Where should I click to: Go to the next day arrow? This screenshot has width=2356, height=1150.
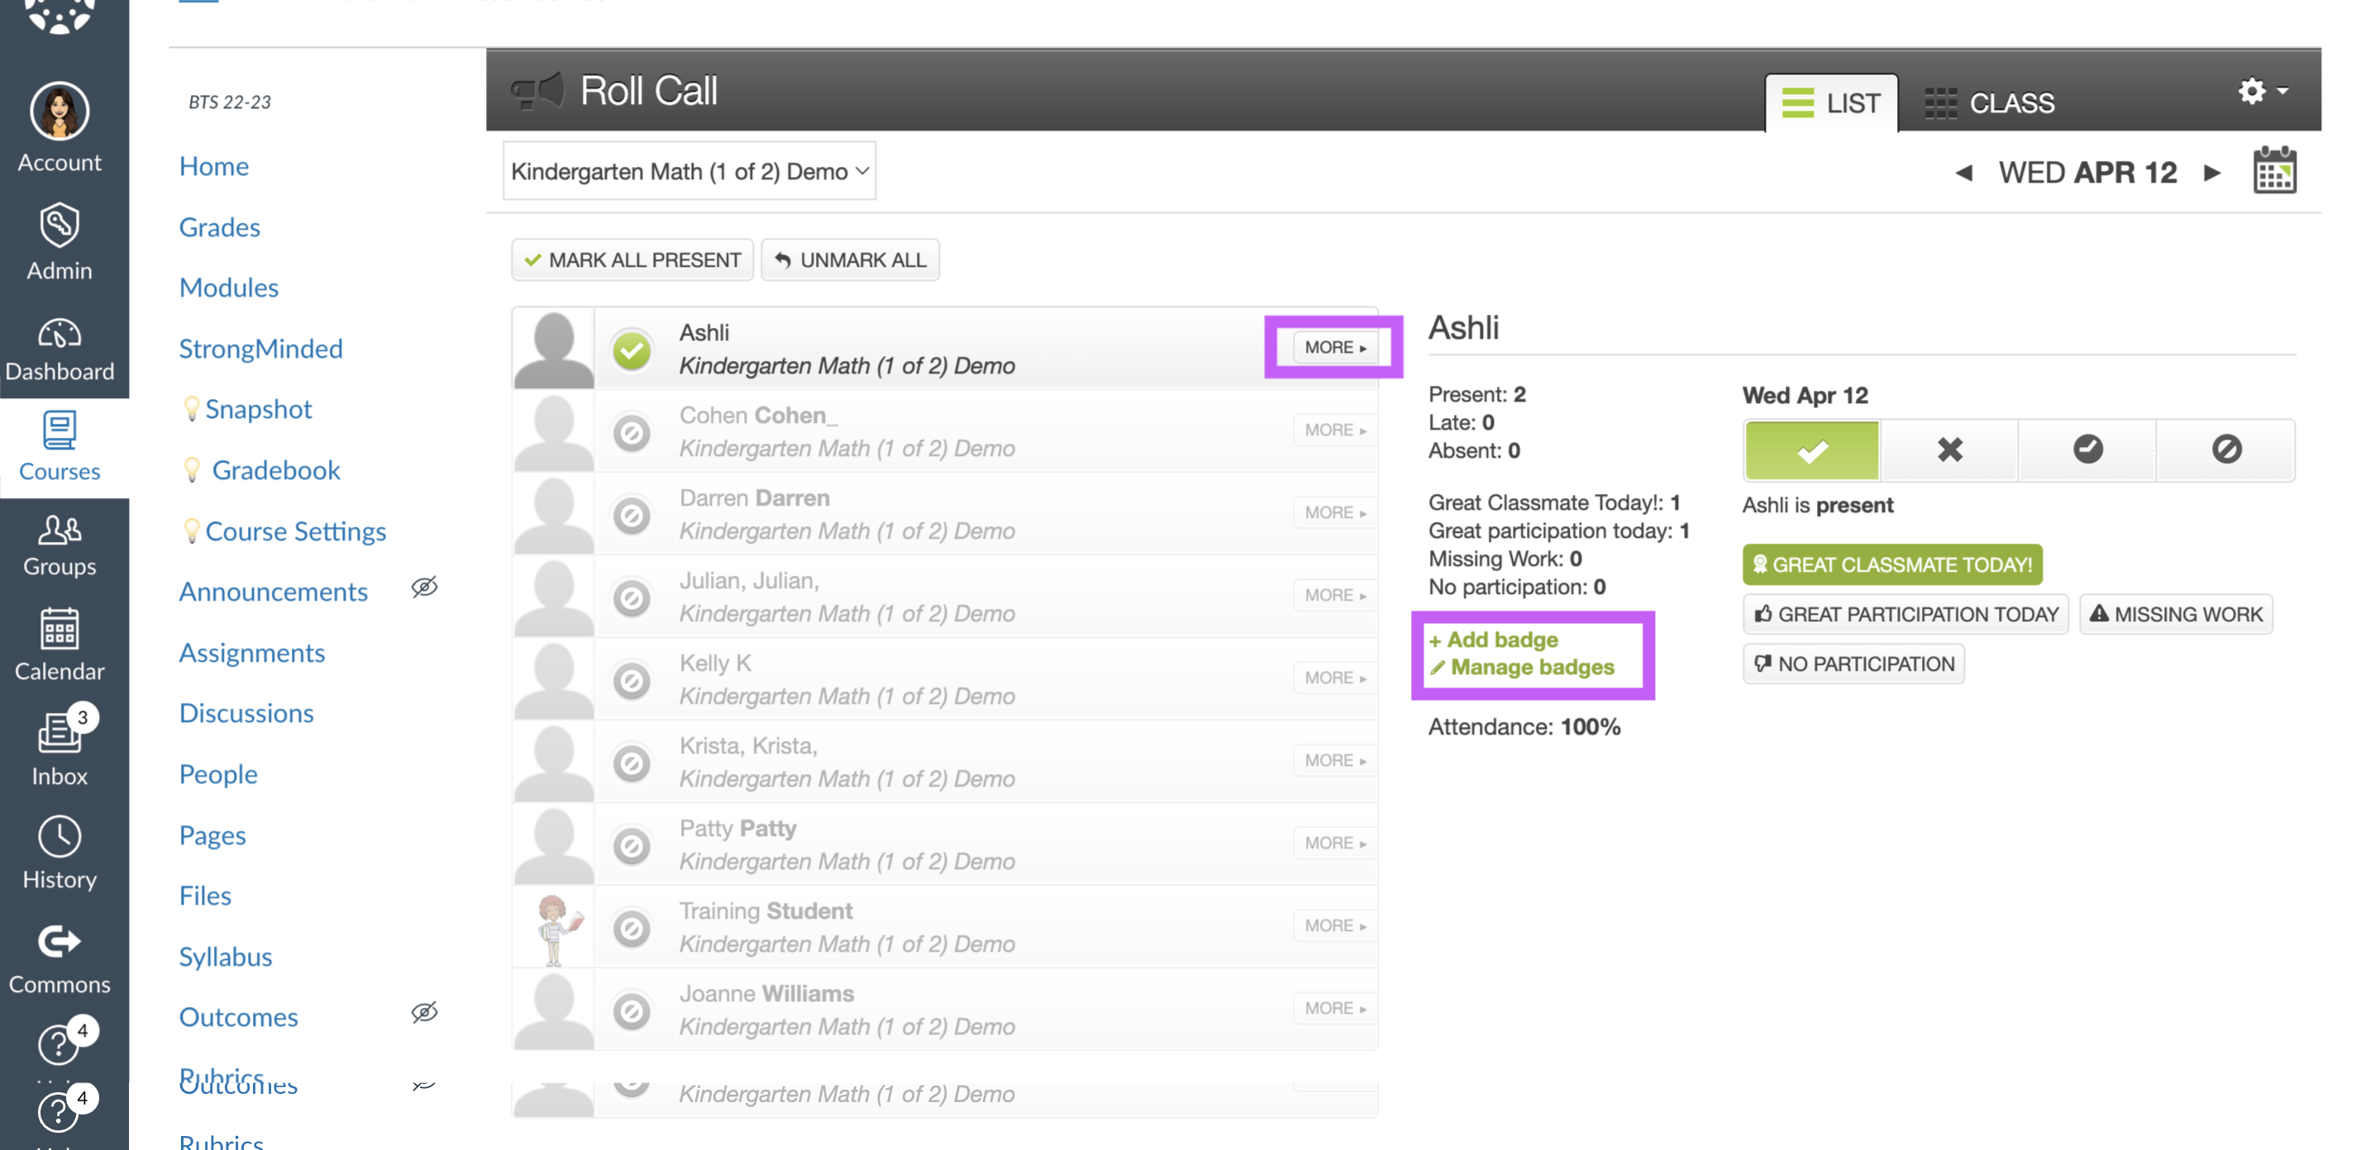pos(2211,172)
